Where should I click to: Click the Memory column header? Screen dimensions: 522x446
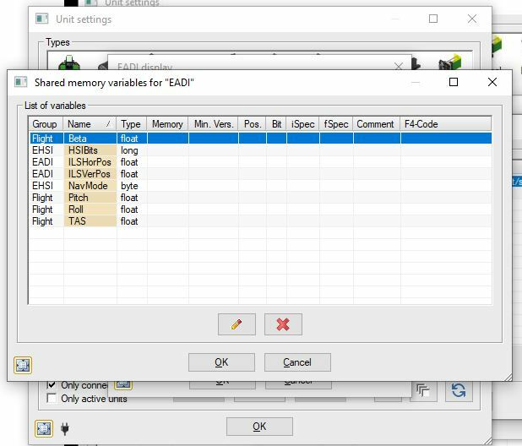[x=167, y=124]
